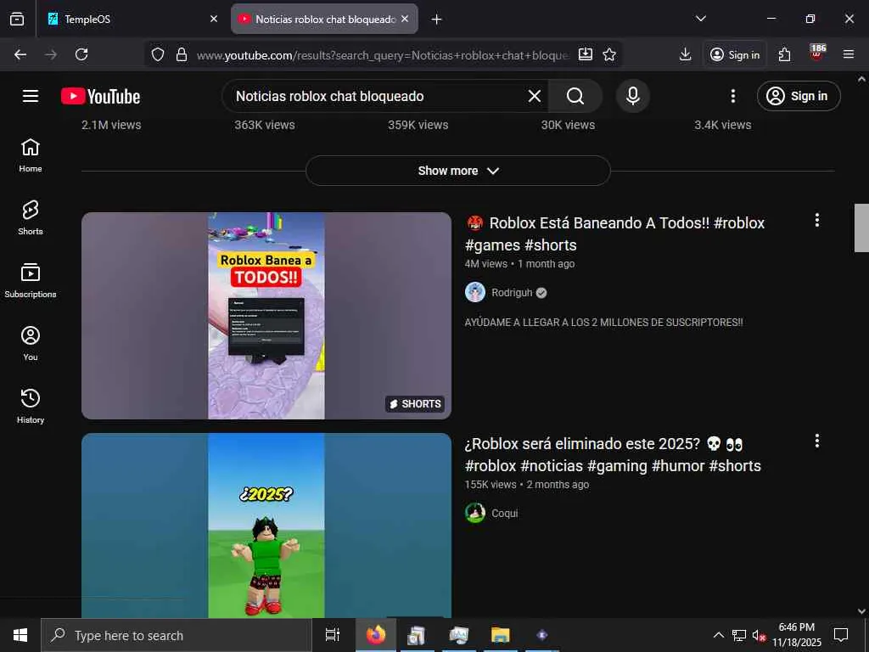Screen dimensions: 869x652
Task: Click the page vertical scrollbar thumb
Action: coord(861,228)
